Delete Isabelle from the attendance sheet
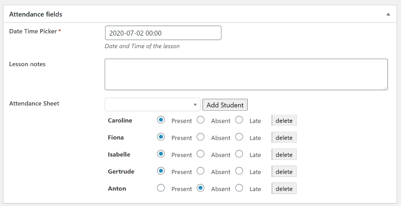 click(284, 154)
